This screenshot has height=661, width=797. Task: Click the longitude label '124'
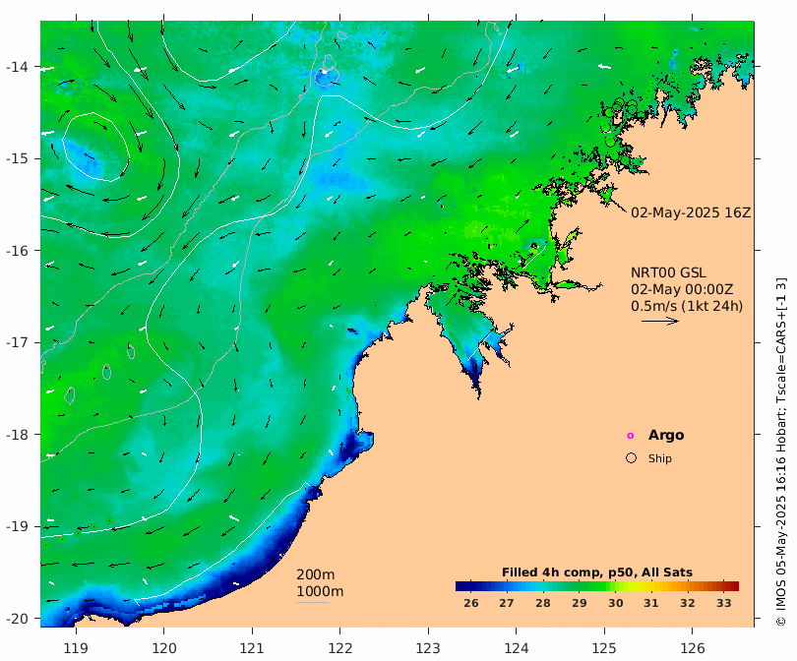517,648
